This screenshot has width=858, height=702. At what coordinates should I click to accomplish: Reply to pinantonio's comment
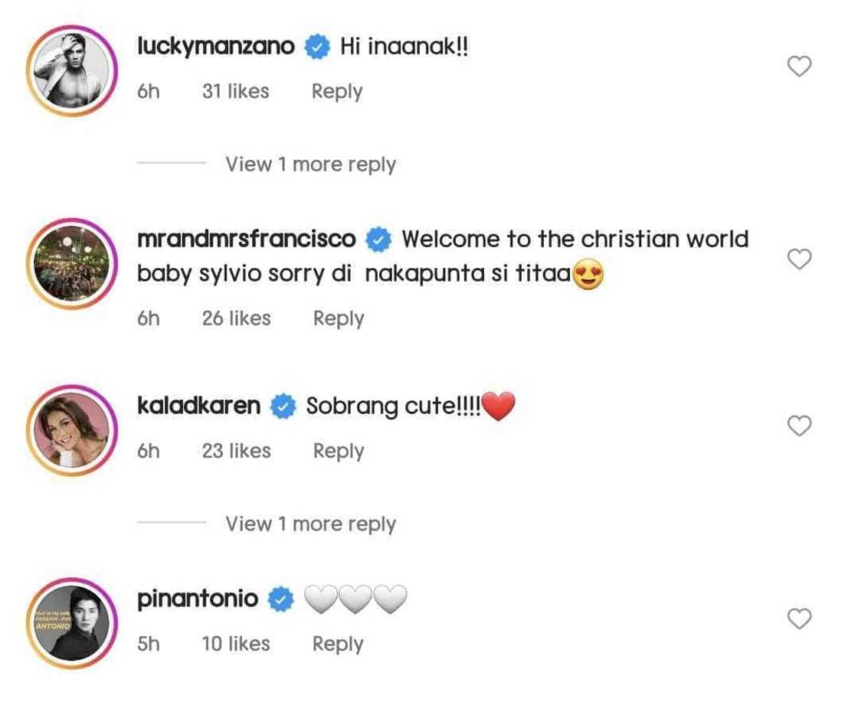pyautogui.click(x=337, y=645)
